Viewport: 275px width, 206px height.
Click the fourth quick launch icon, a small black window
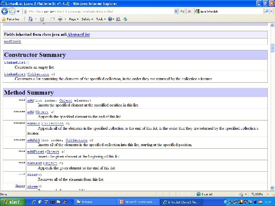click(x=52, y=202)
